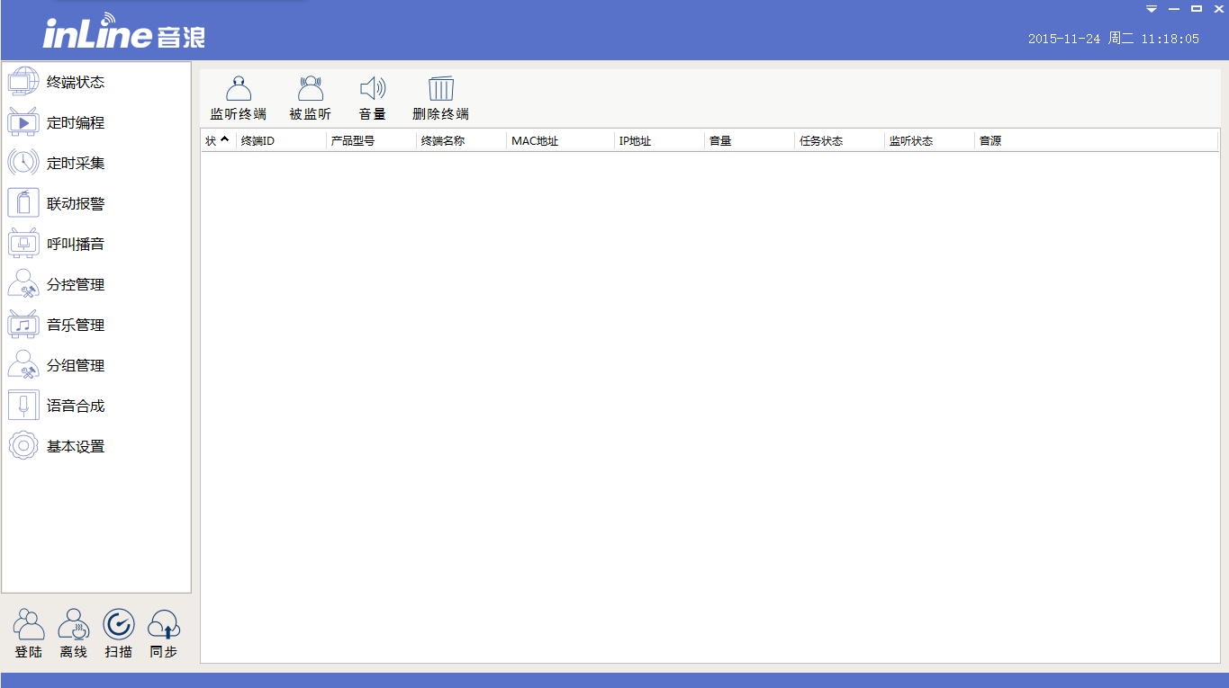
Task: Open the 定时采集 clock icon
Action: pos(23,163)
